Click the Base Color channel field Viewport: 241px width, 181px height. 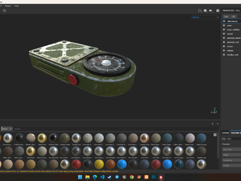231,149
